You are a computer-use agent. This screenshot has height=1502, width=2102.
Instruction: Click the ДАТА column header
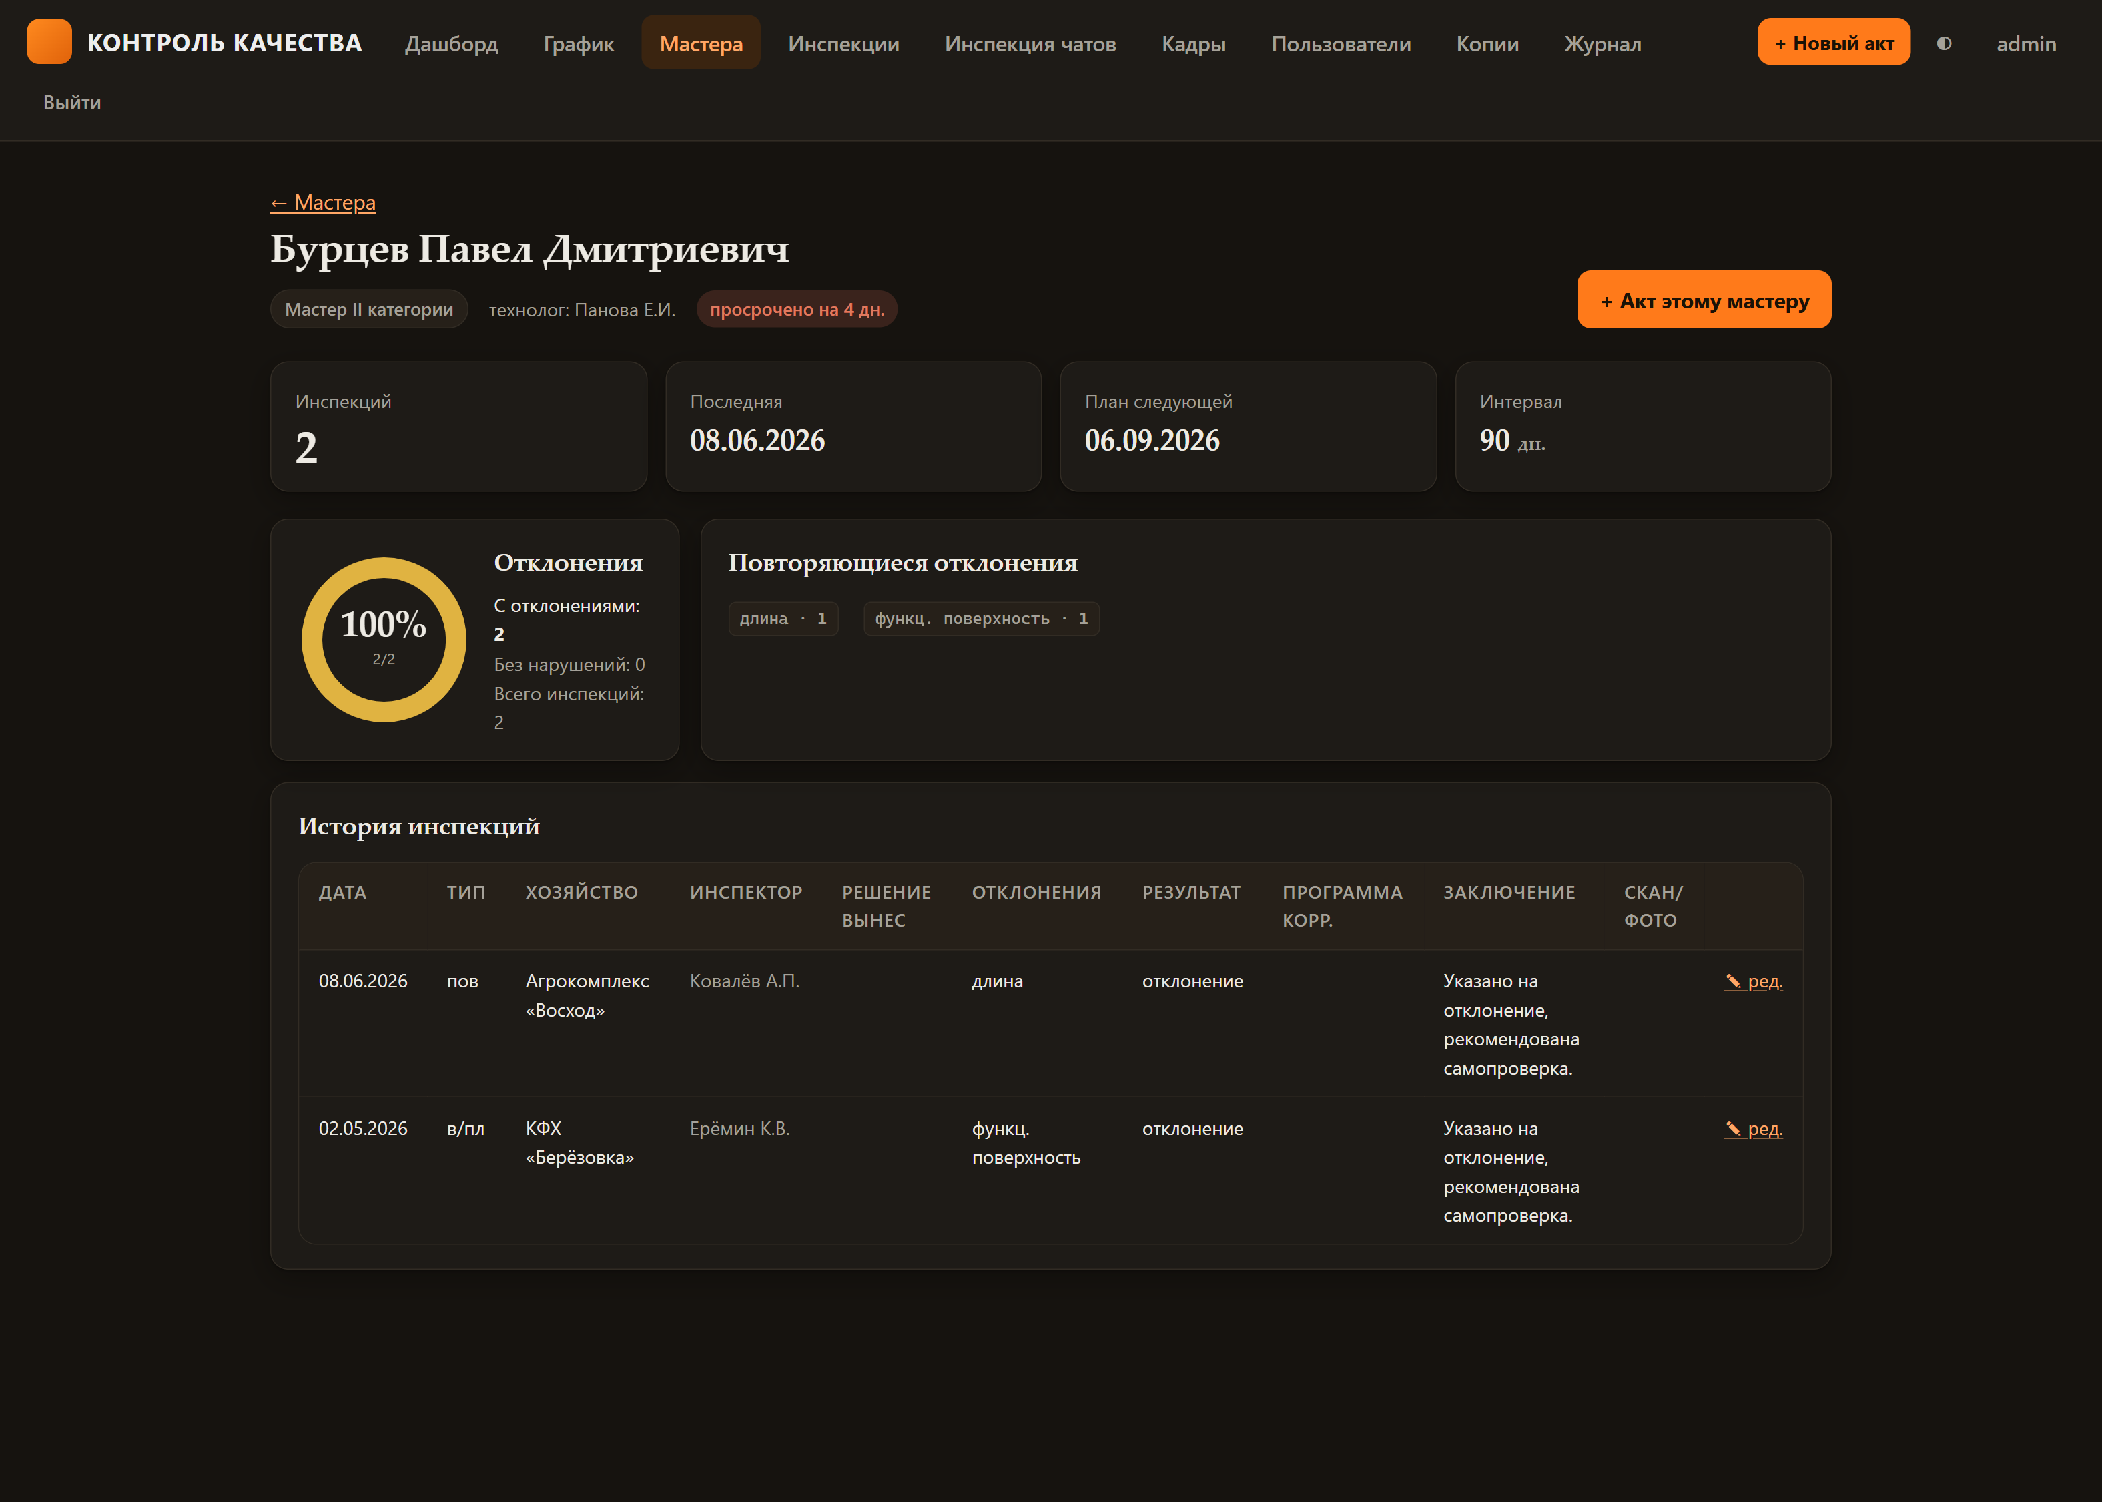pos(342,893)
